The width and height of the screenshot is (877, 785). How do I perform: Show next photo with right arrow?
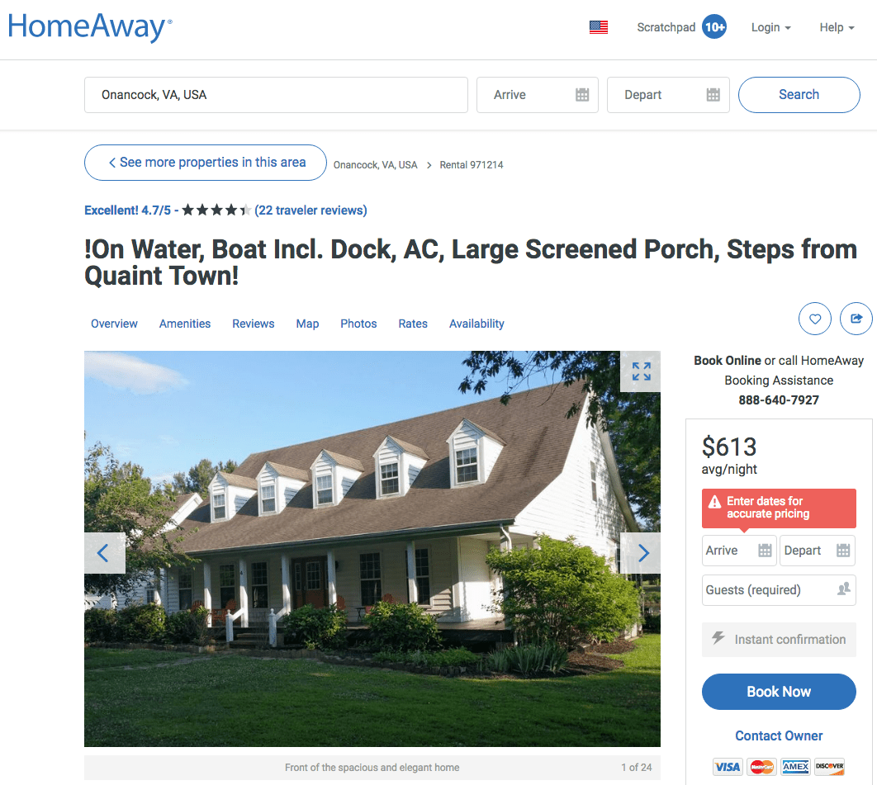point(641,553)
